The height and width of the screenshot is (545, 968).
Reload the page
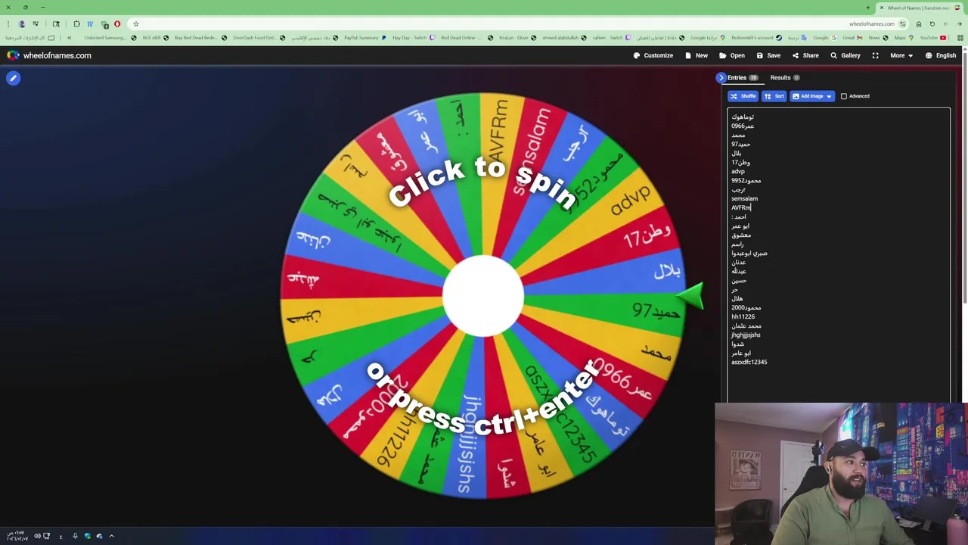(932, 23)
